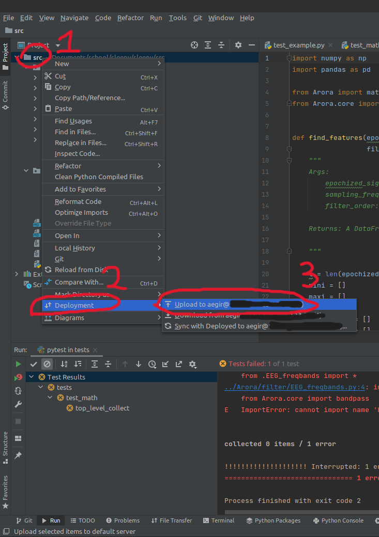Collapse the test_math node in results
379x537 pixels.
pos(51,398)
